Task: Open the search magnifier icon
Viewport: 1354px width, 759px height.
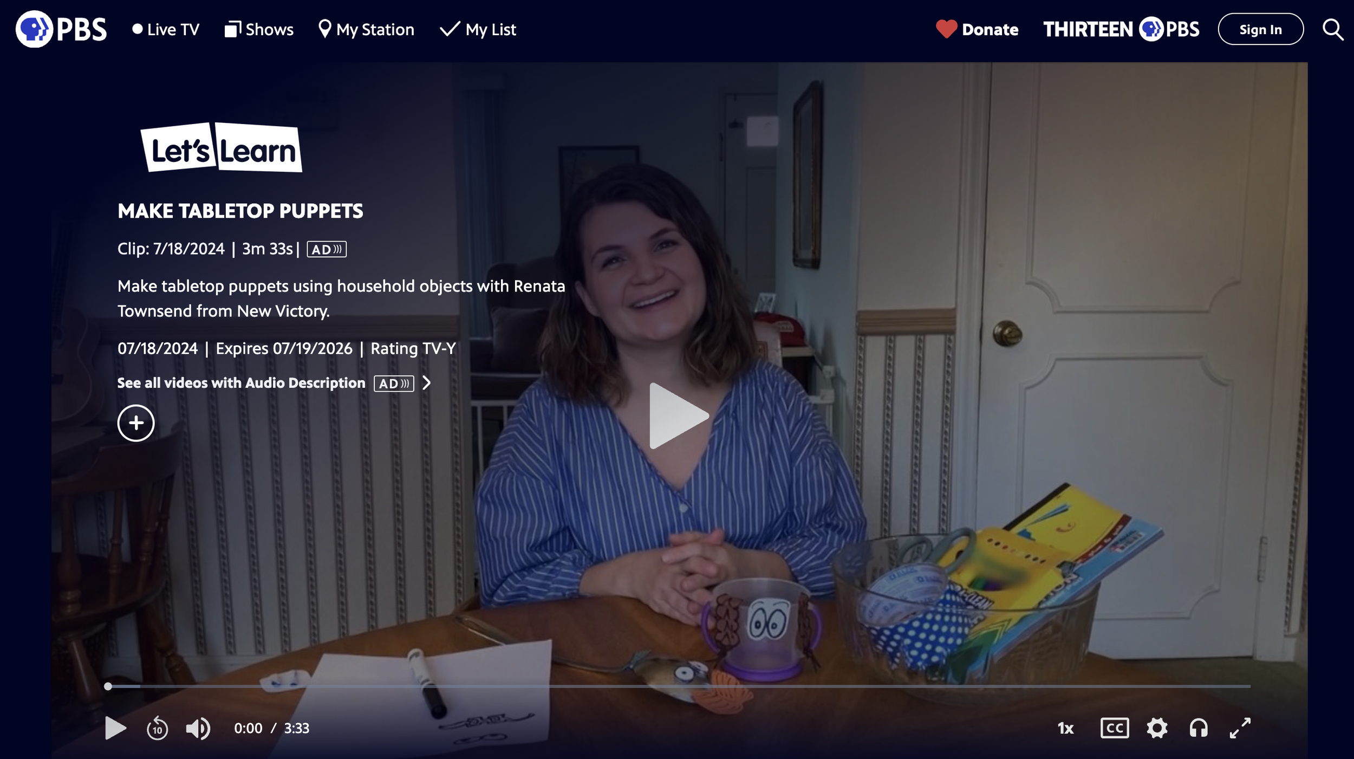Action: click(1332, 29)
